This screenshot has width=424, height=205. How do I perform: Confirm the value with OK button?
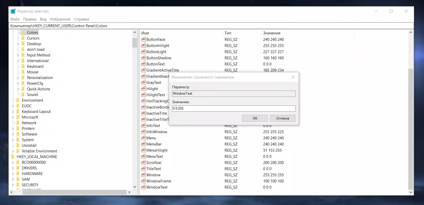pos(254,118)
